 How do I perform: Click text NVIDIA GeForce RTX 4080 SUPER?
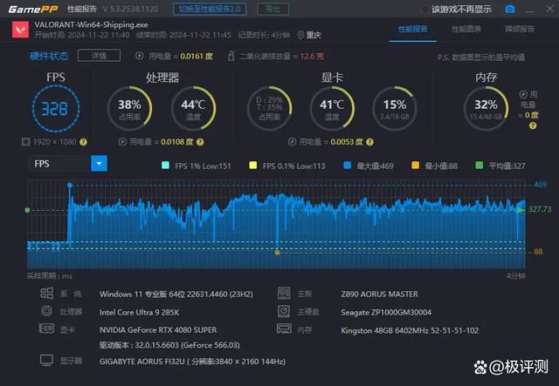tap(158, 330)
